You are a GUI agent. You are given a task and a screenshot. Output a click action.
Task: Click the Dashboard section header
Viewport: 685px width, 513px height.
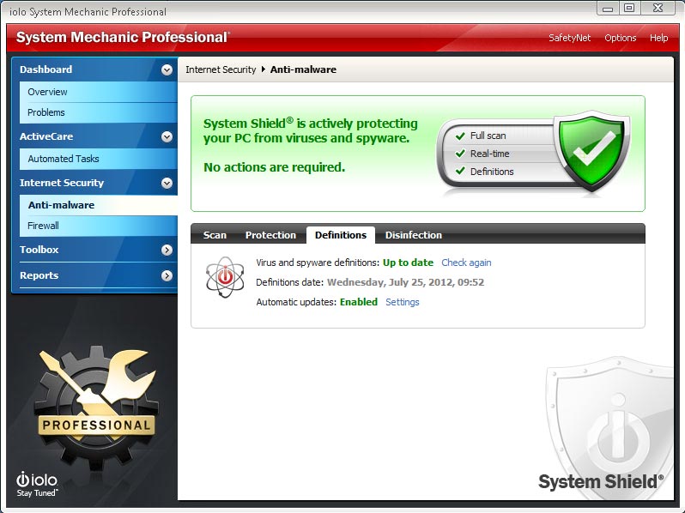45,69
